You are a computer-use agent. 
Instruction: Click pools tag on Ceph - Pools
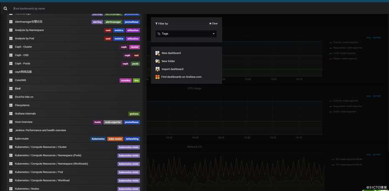[x=136, y=64]
